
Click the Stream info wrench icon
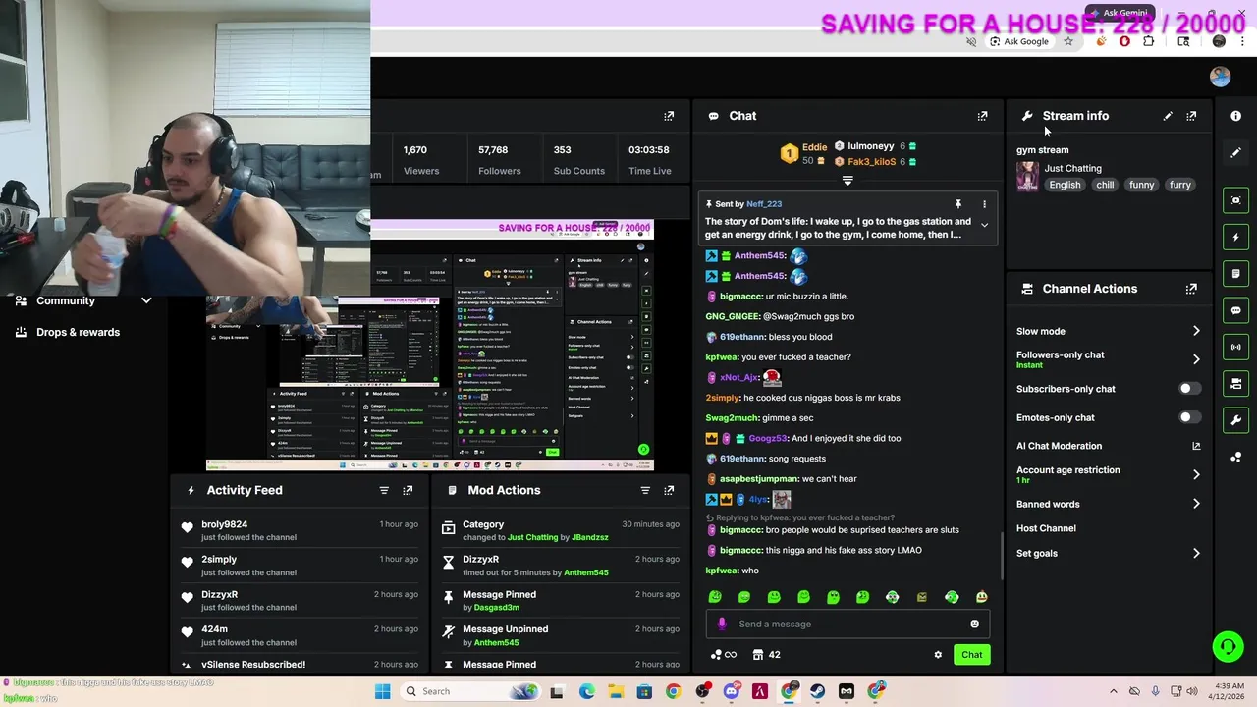click(1027, 116)
